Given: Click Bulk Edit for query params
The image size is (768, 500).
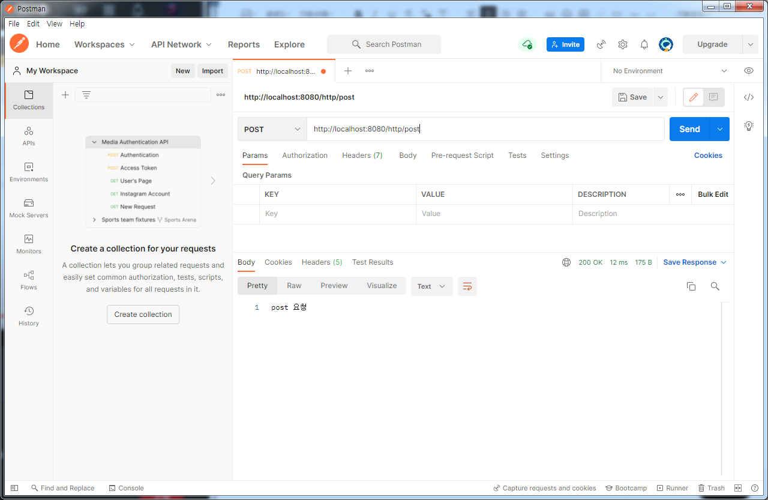Looking at the screenshot, I should coord(713,194).
